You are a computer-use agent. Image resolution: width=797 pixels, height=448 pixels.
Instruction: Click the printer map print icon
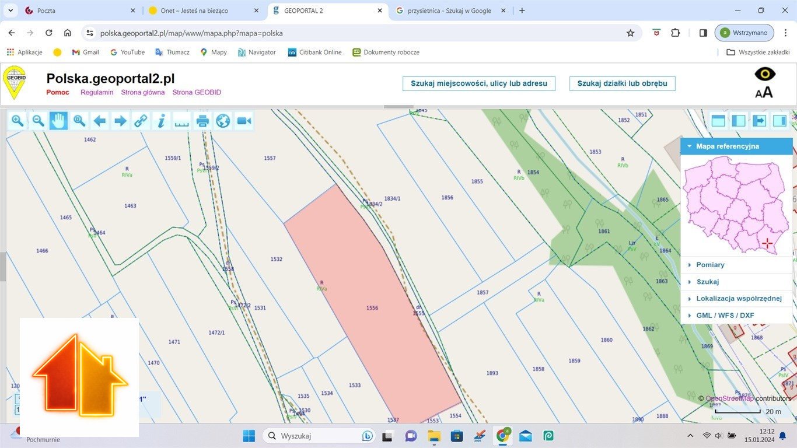[202, 121]
